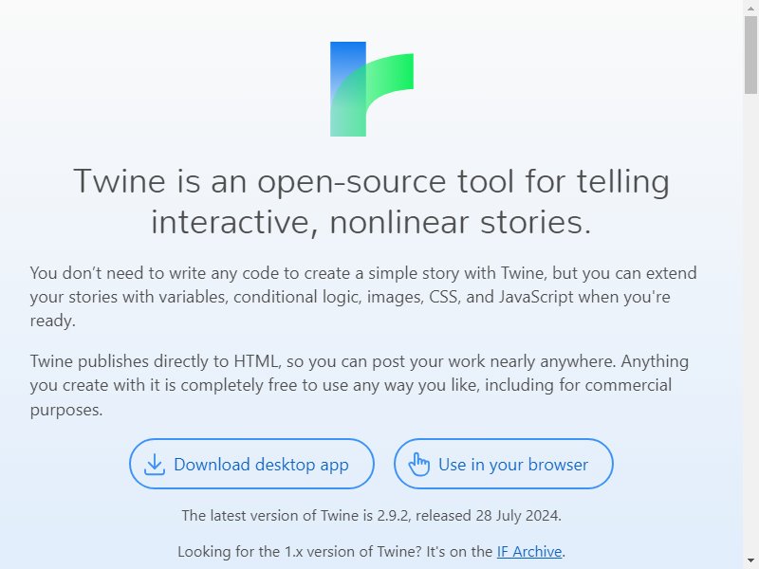759x569 pixels.
Task: Click the '28 July 2024' release date
Action: 517,515
